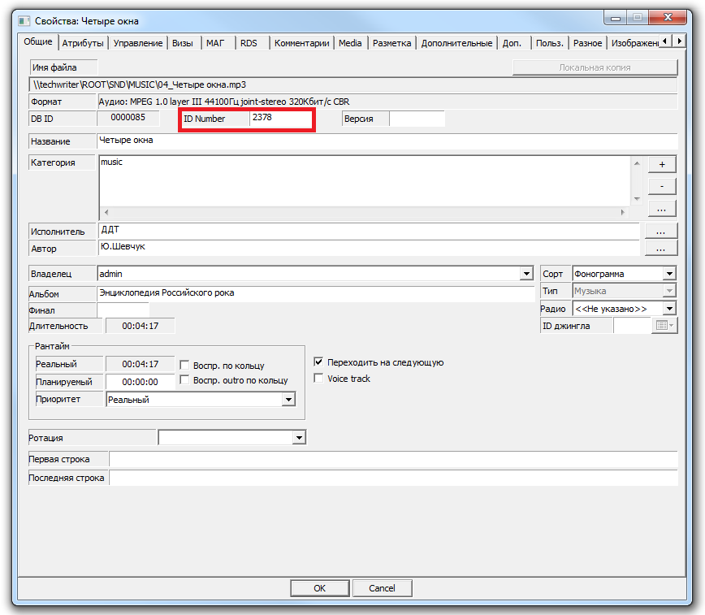Switch to the Польз. tab
Viewport: 705px width, 615px height.
pyautogui.click(x=549, y=43)
